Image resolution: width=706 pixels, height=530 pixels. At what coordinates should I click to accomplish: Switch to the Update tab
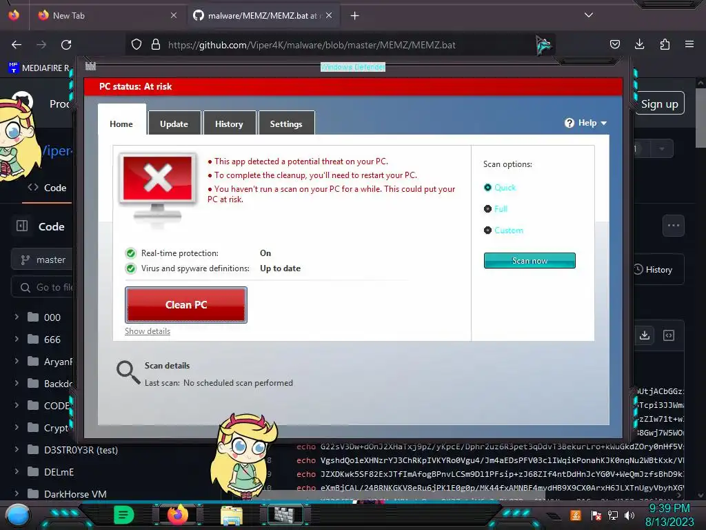(174, 124)
